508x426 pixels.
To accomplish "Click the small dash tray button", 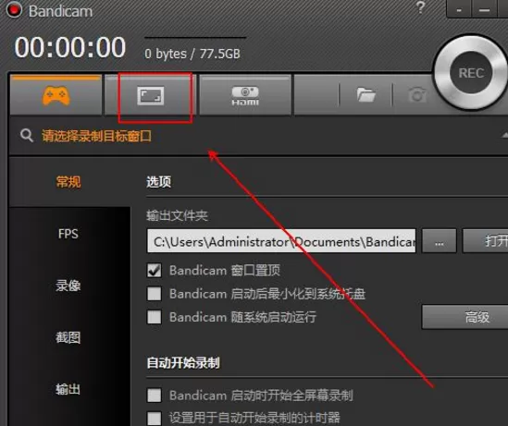I will point(459,9).
